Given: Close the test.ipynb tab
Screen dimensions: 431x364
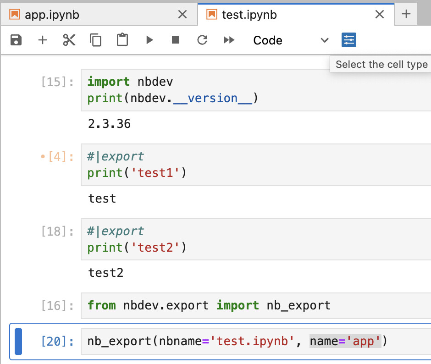Looking at the screenshot, I should click(x=379, y=15).
